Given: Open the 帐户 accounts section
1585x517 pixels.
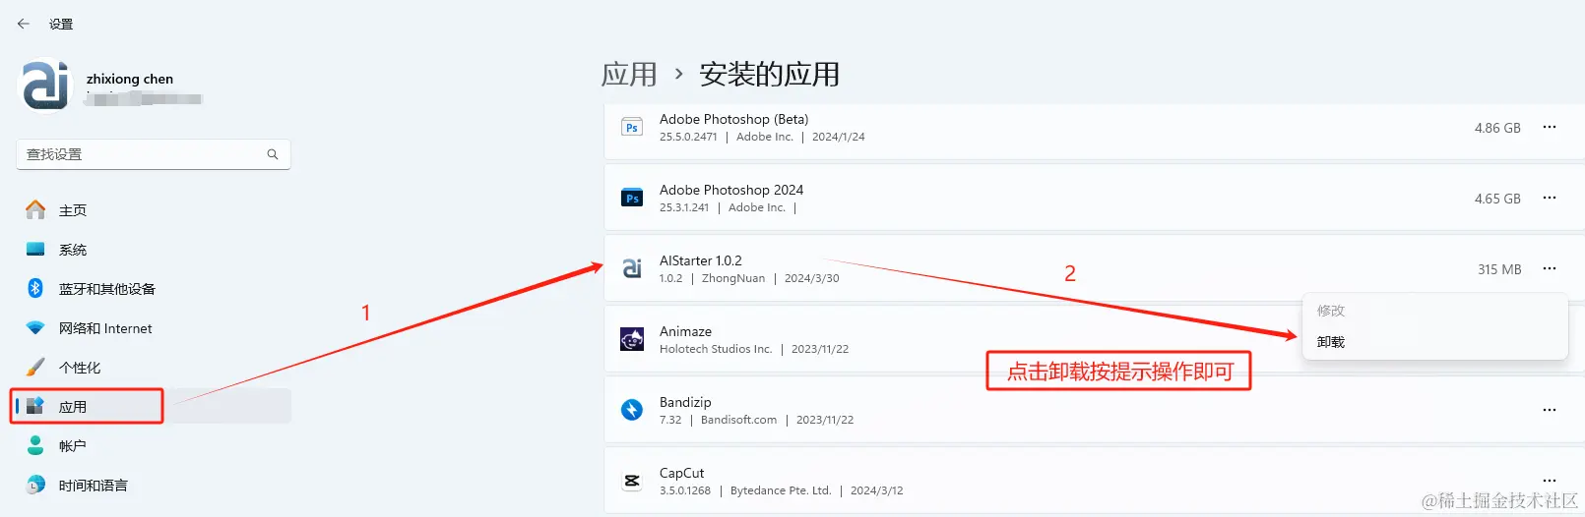Looking at the screenshot, I should tap(154, 446).
